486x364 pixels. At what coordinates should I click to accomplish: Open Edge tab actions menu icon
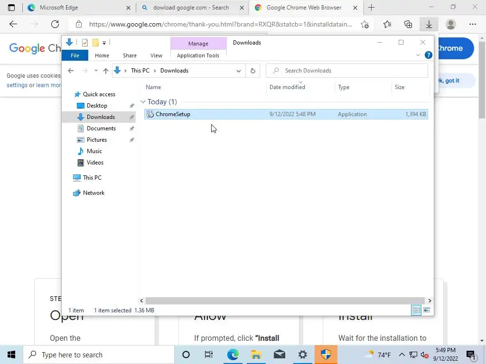11,8
